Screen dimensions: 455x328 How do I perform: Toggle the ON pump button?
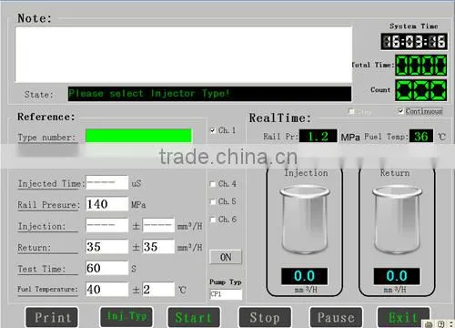pos(226,257)
